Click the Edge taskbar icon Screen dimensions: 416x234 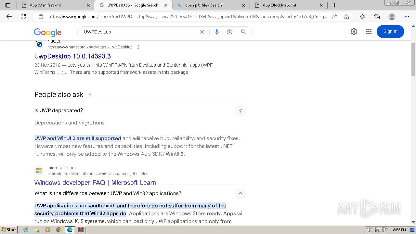coord(70,230)
